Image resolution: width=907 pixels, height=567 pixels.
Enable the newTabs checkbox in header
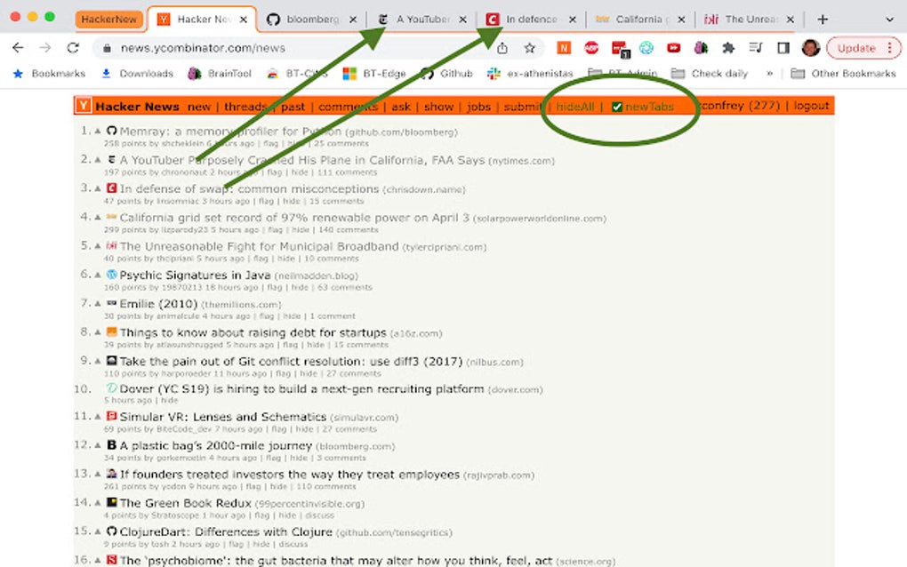click(x=615, y=106)
